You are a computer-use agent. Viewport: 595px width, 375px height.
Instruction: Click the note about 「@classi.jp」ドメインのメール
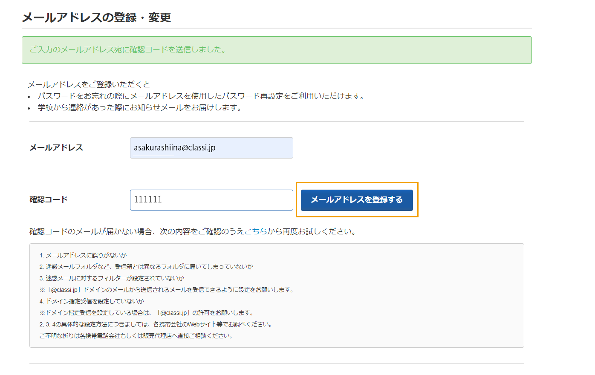[x=167, y=290]
